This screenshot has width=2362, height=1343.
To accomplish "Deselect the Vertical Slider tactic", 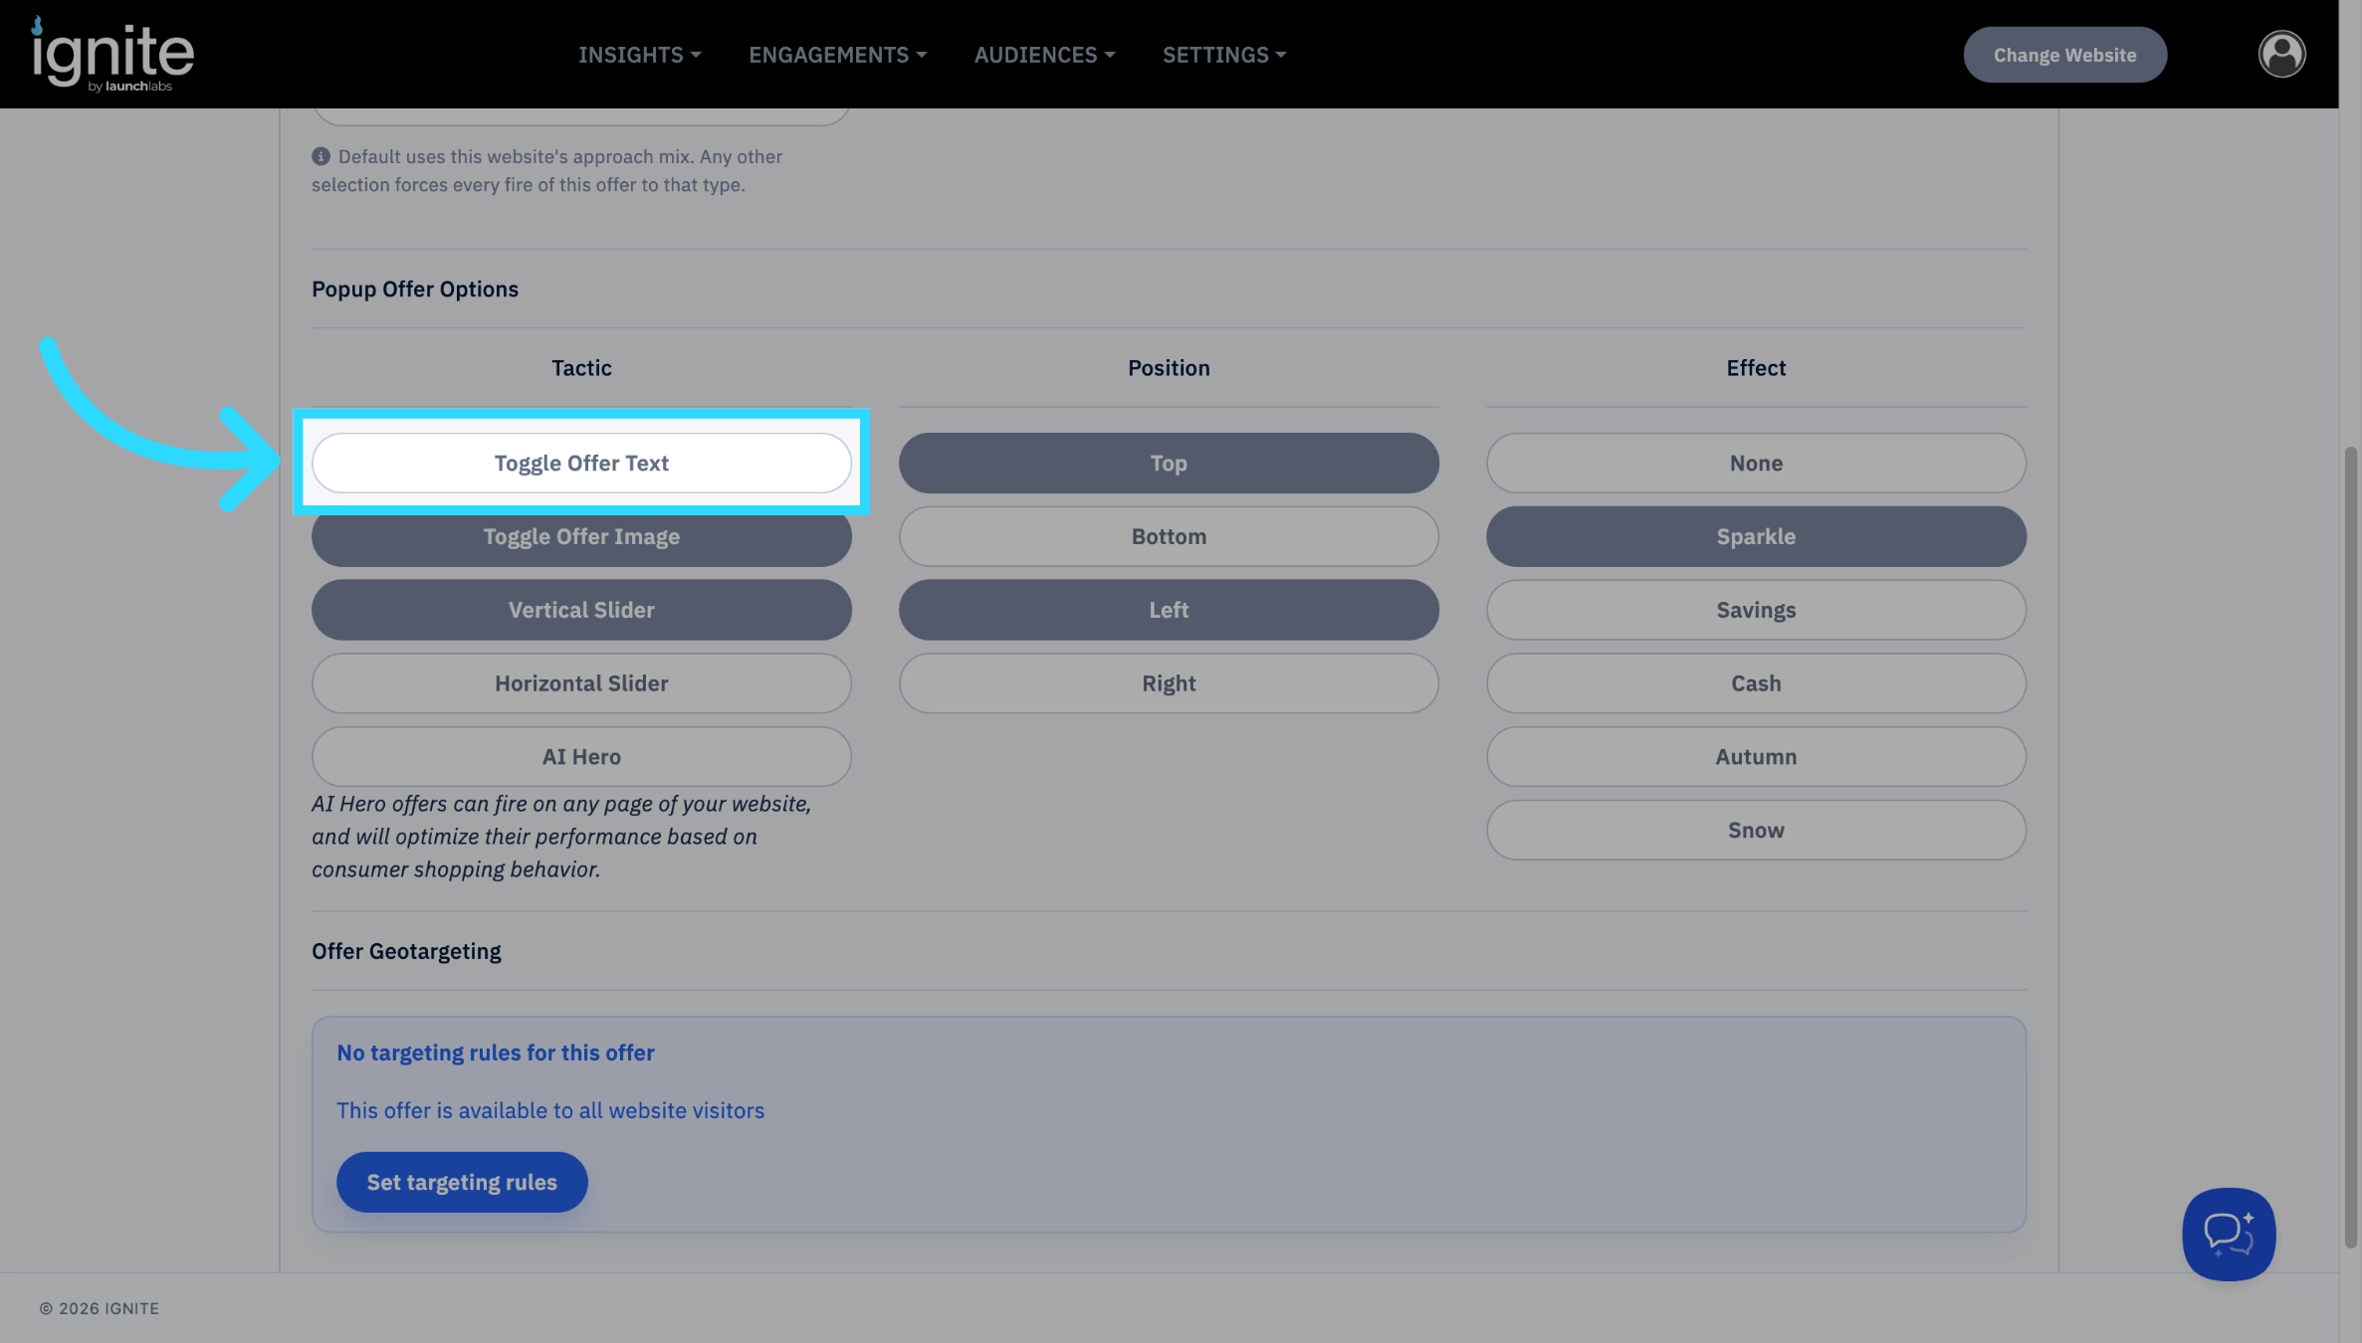I will [581, 610].
